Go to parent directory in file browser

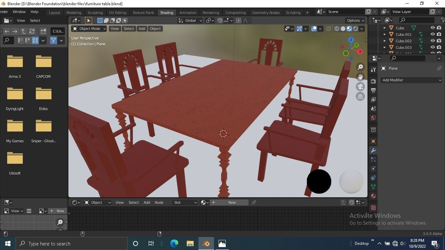pos(23,31)
